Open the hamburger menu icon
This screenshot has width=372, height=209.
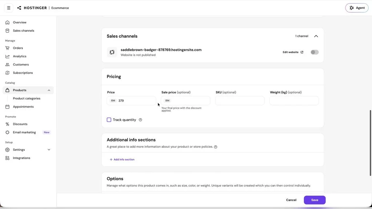(9, 8)
